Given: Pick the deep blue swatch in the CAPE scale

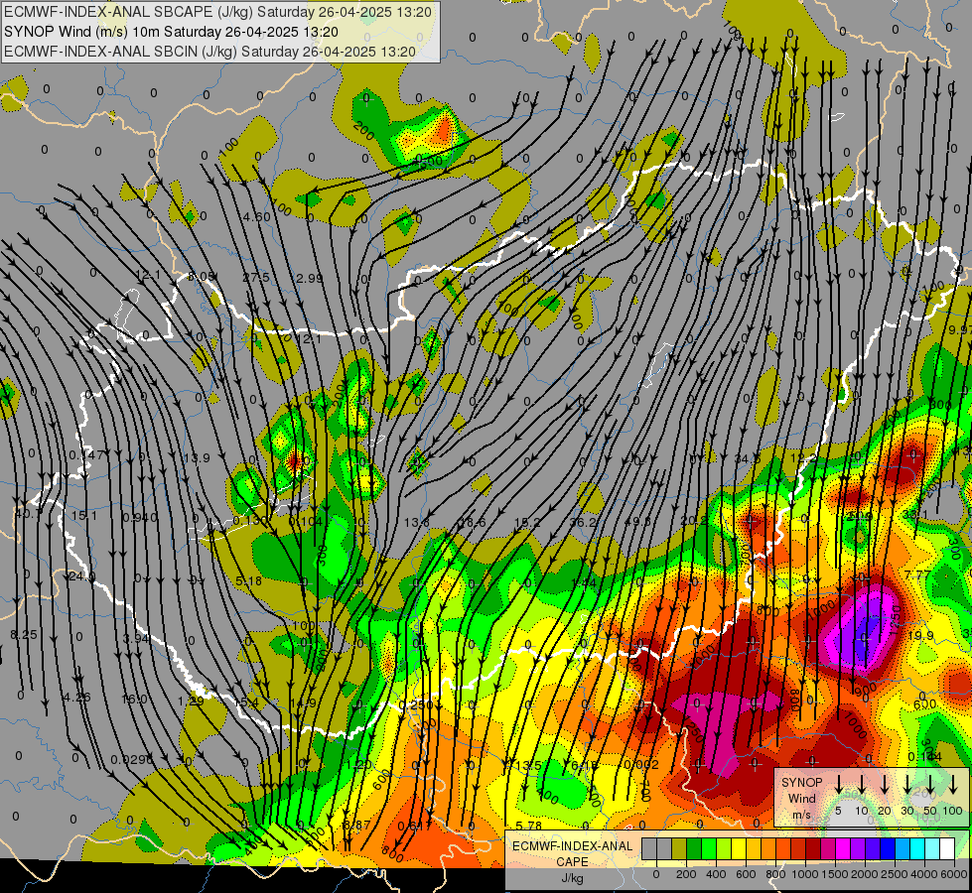Looking at the screenshot, I should click(888, 848).
